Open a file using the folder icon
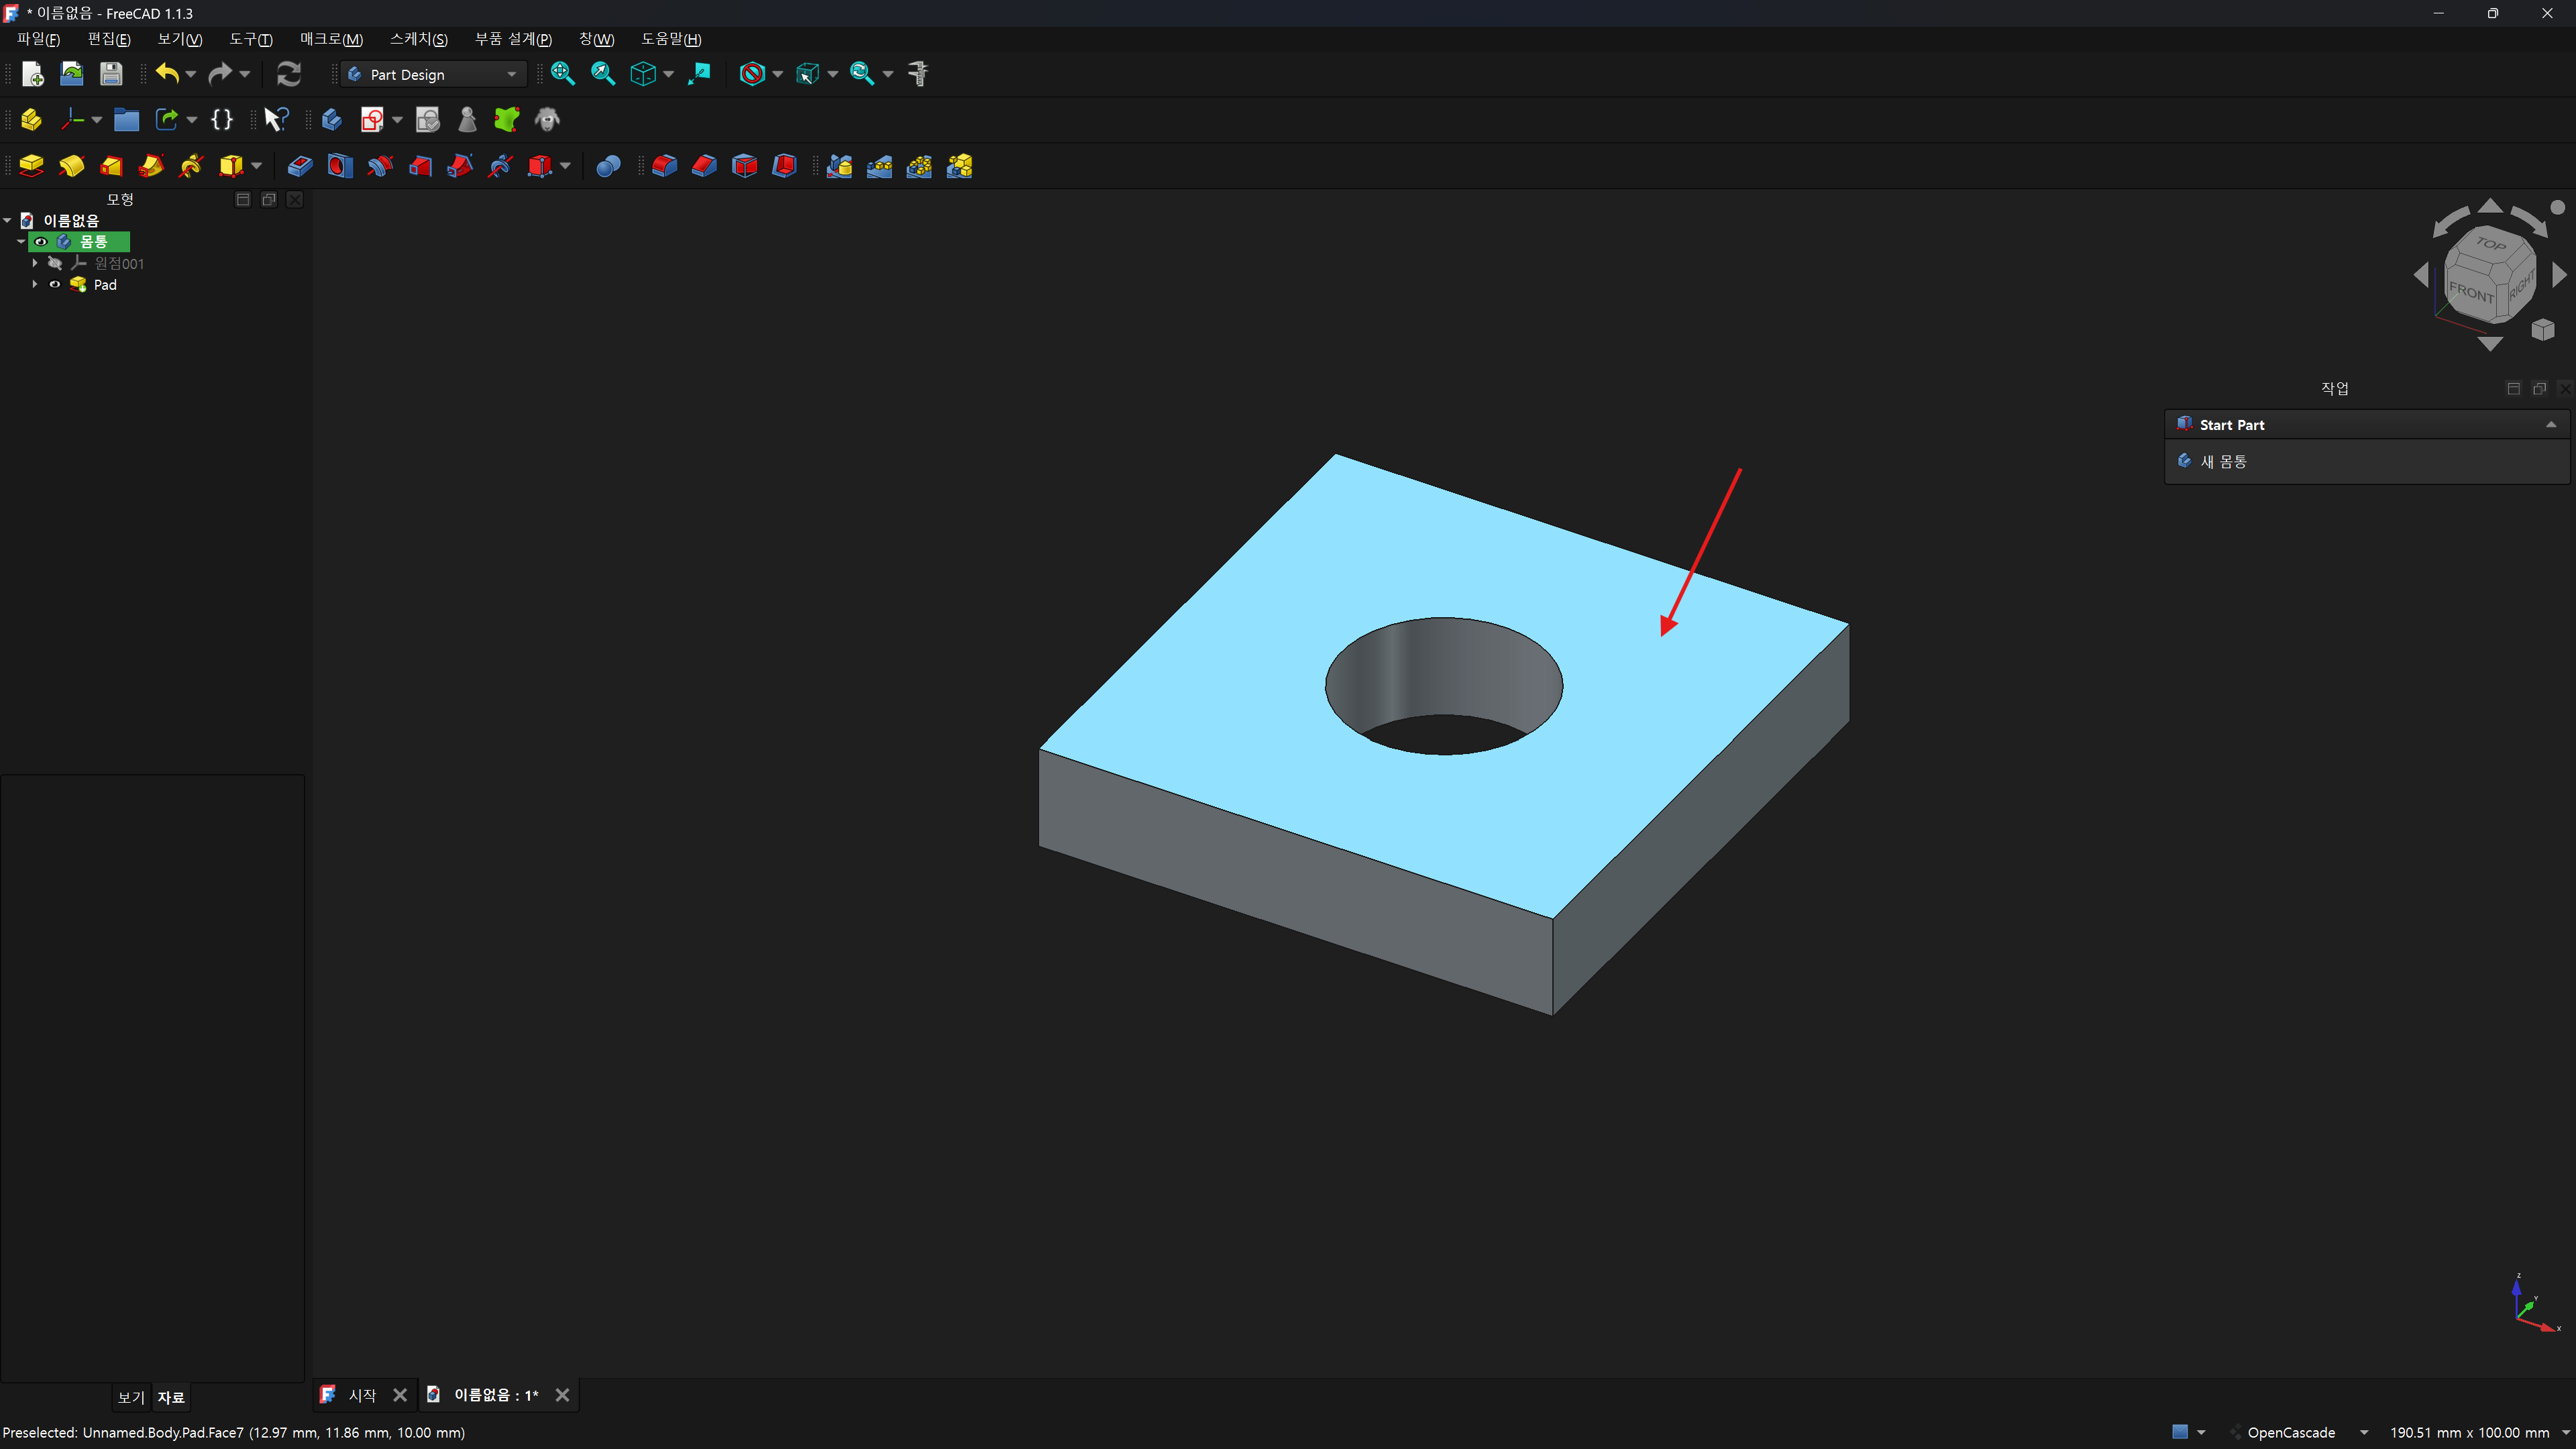This screenshot has height=1449, width=2576. pos(72,74)
